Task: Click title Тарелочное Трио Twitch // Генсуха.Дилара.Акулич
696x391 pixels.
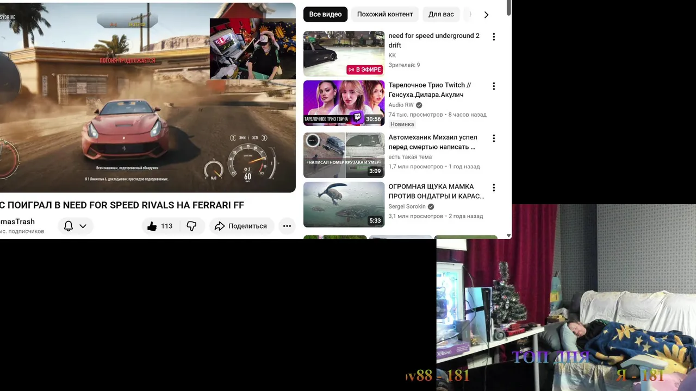Action: 430,90
